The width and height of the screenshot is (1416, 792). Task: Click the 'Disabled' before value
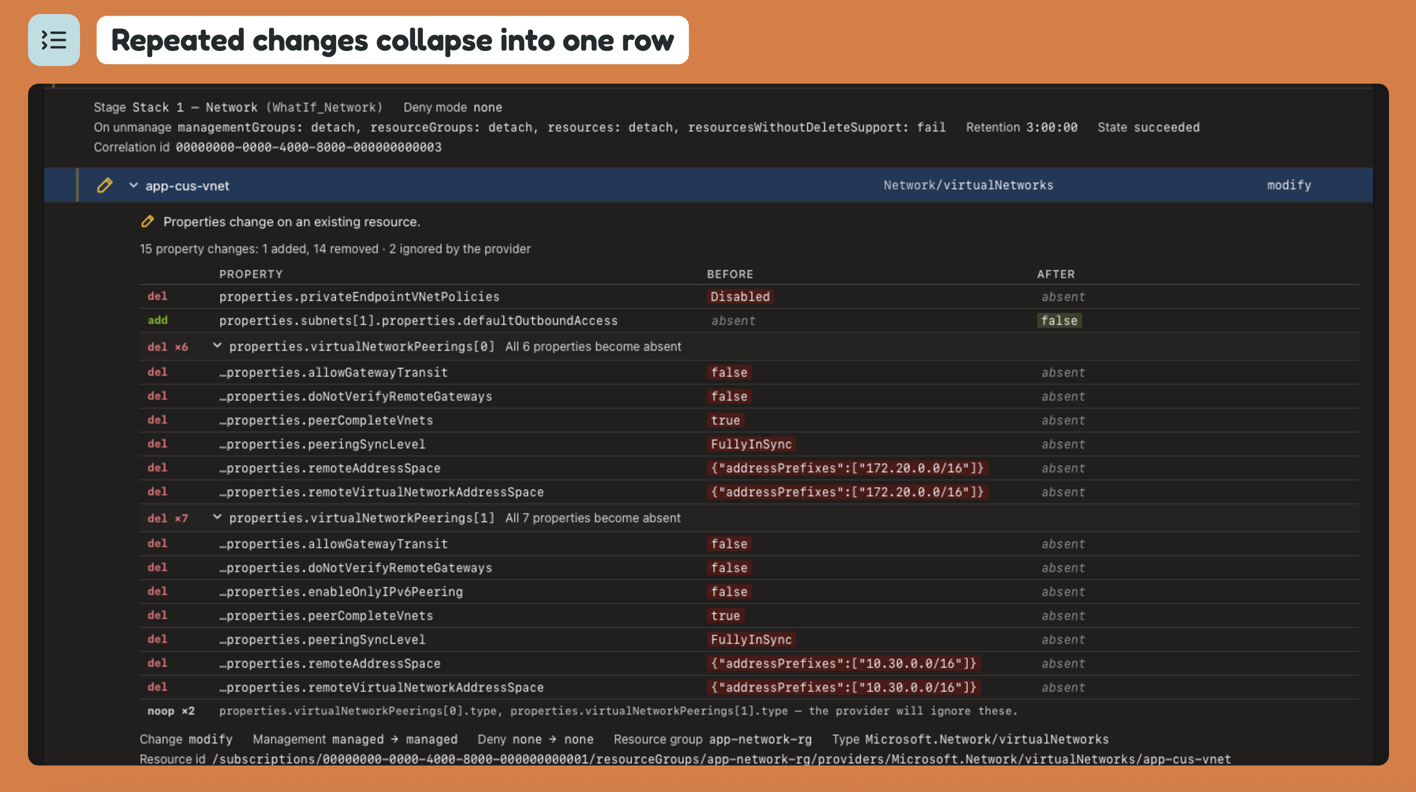[x=740, y=296]
